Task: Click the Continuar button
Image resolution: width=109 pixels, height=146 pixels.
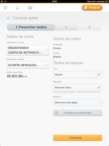Action: tap(77, 138)
